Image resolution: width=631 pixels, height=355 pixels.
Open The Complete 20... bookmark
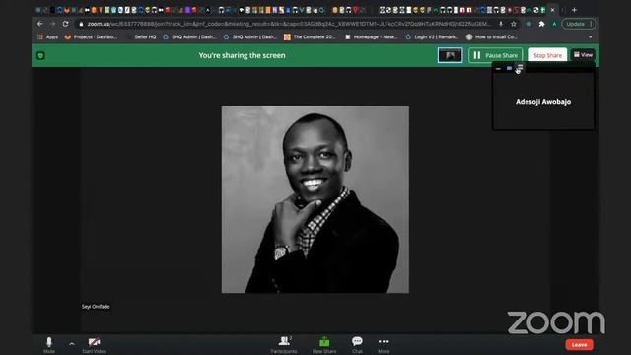(310, 37)
